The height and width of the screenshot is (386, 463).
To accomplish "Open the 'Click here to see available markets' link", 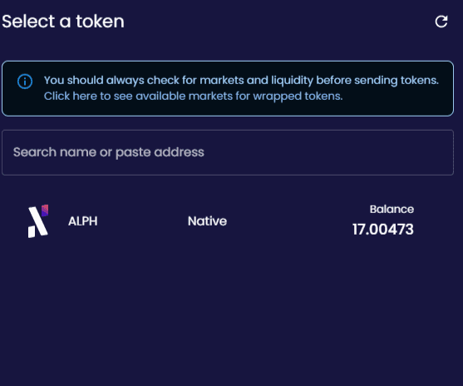I will click(193, 96).
